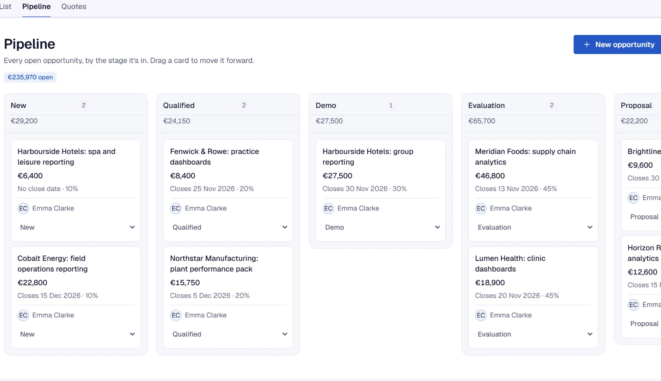Open Harbourside Hotels: group reporting title
The width and height of the screenshot is (661, 381).
(x=368, y=157)
